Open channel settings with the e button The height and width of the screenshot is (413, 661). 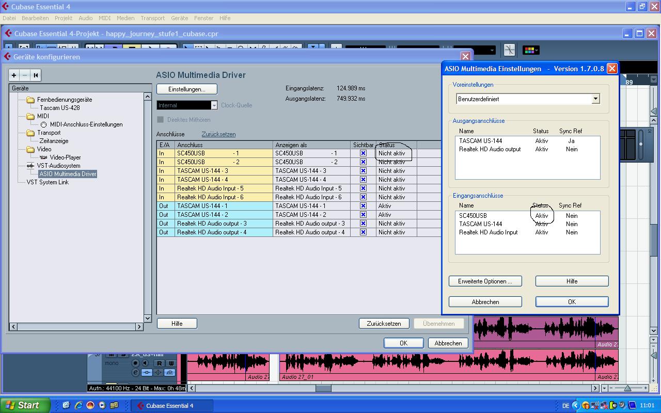click(135, 372)
